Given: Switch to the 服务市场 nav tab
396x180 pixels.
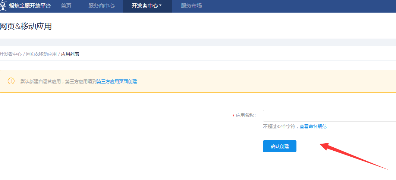Looking at the screenshot, I should pyautogui.click(x=191, y=6).
